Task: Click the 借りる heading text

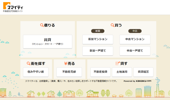Action: tap(49, 25)
